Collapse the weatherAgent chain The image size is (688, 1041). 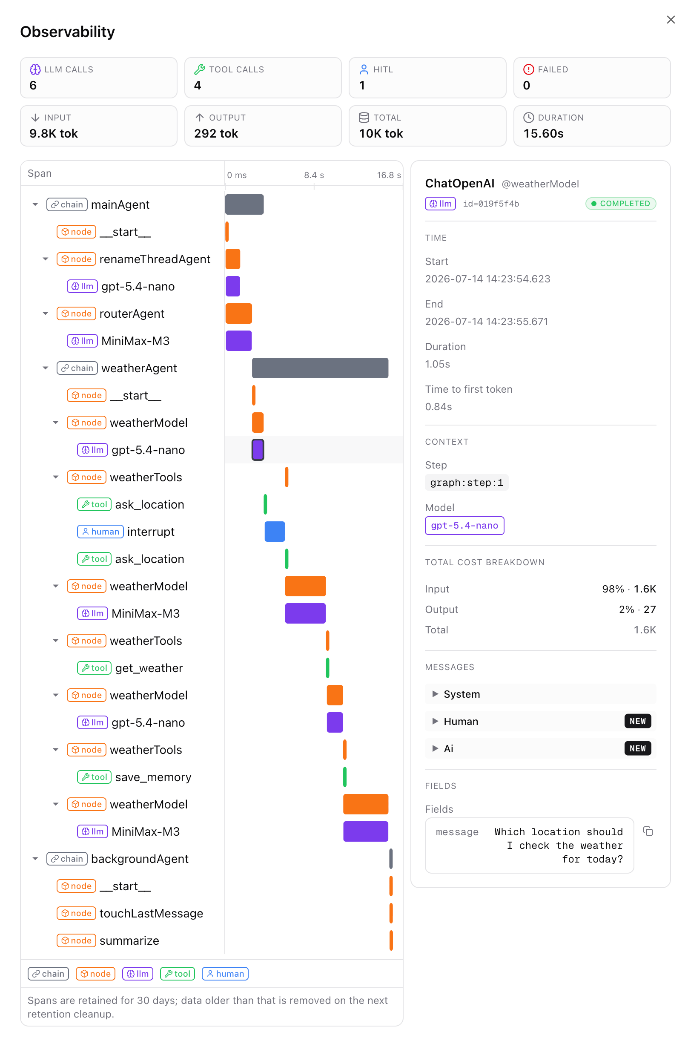[x=45, y=368]
